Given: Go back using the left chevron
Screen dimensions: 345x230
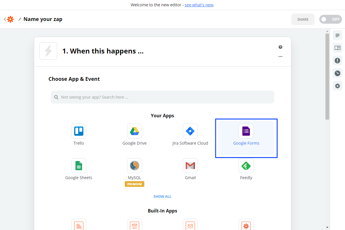Looking at the screenshot, I should [5, 19].
